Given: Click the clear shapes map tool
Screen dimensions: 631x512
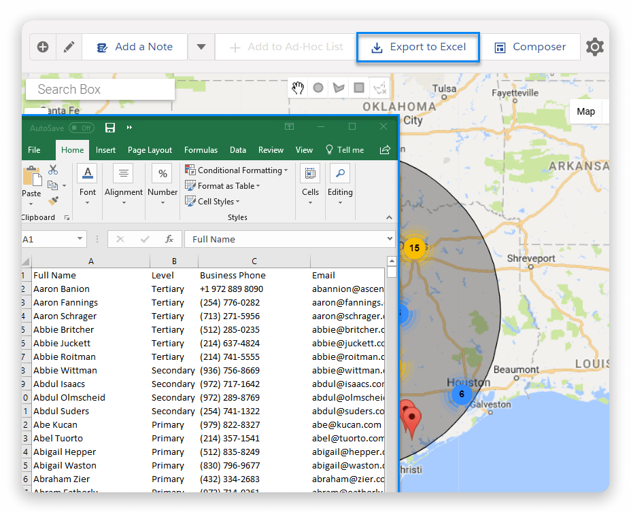Looking at the screenshot, I should pos(380,88).
